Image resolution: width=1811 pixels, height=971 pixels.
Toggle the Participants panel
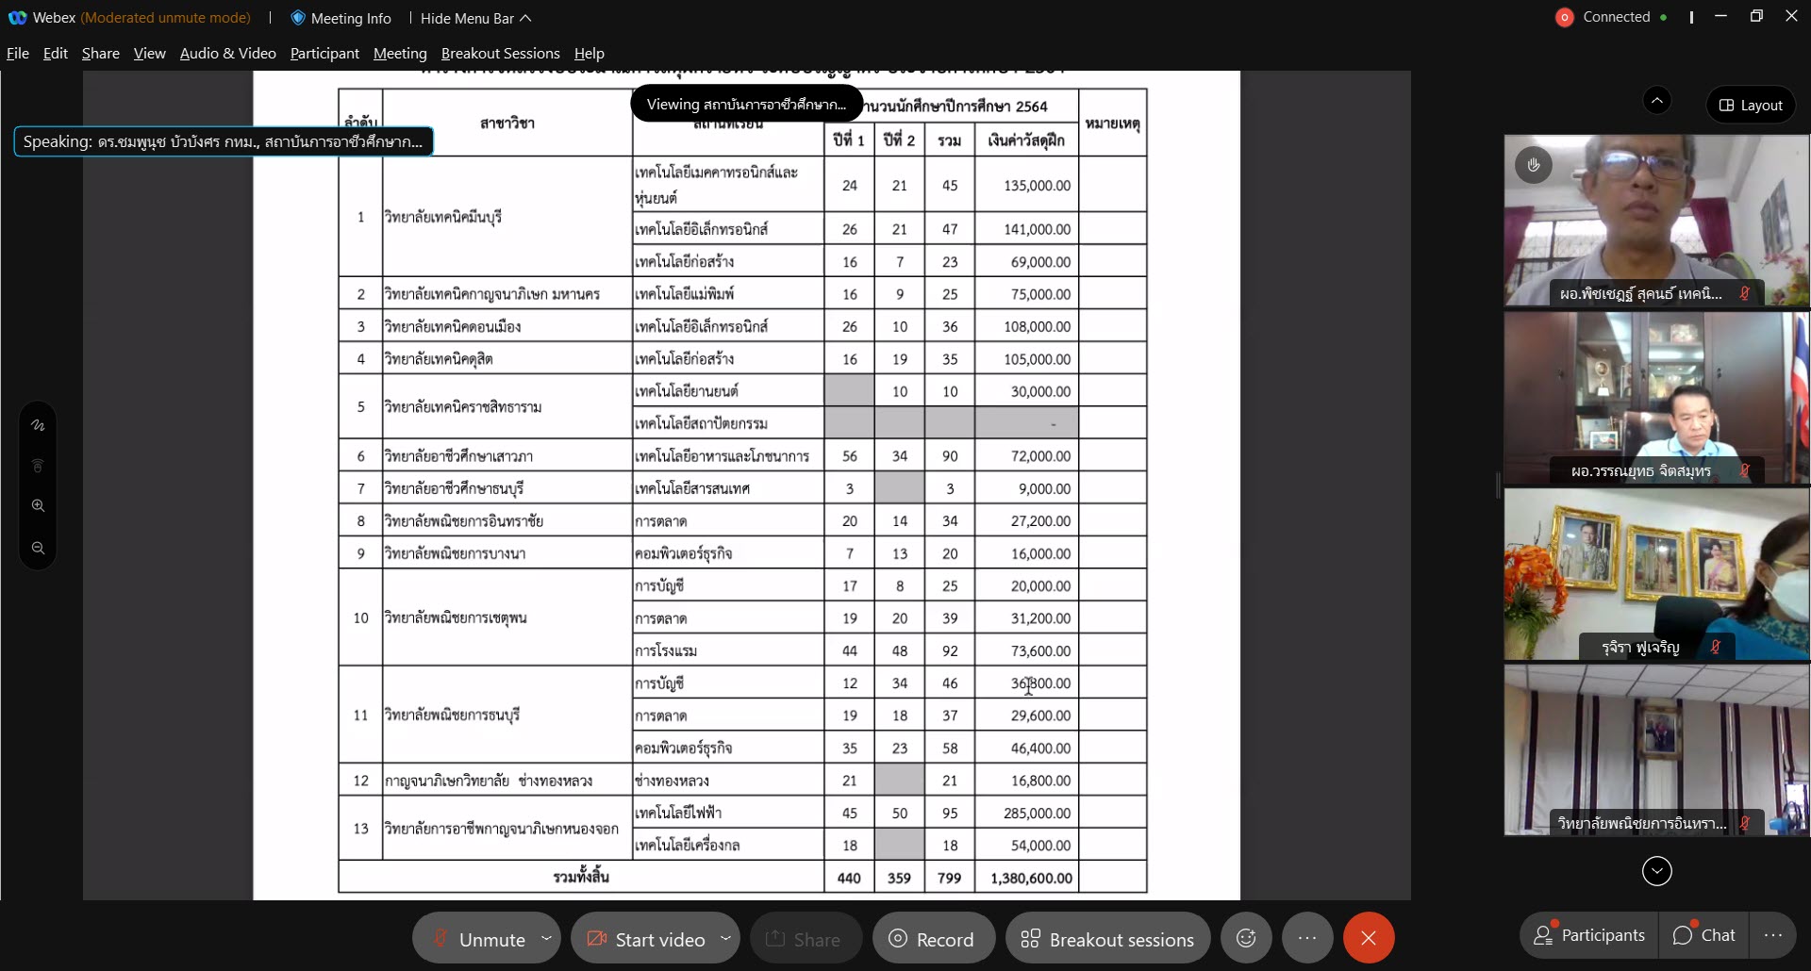[1589, 935]
